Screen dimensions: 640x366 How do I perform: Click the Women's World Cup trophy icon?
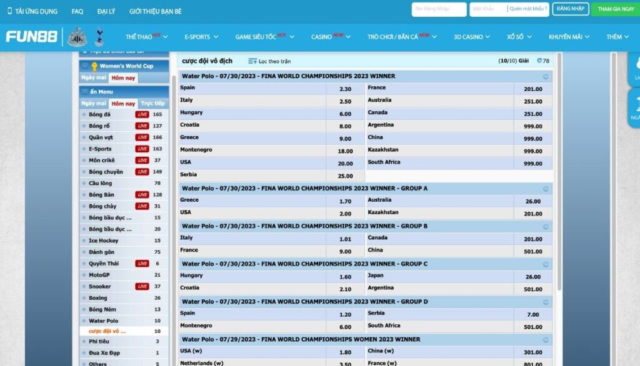coord(94,66)
